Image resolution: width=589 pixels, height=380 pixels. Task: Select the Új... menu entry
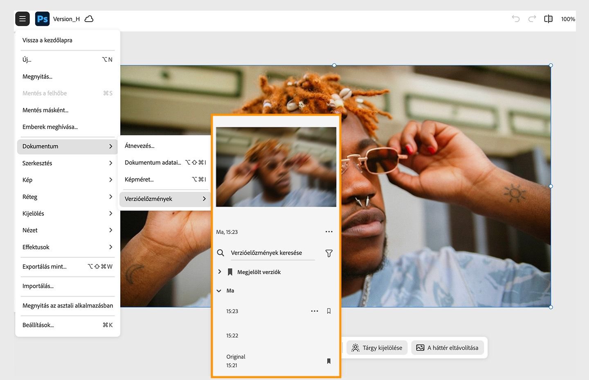pyautogui.click(x=67, y=60)
